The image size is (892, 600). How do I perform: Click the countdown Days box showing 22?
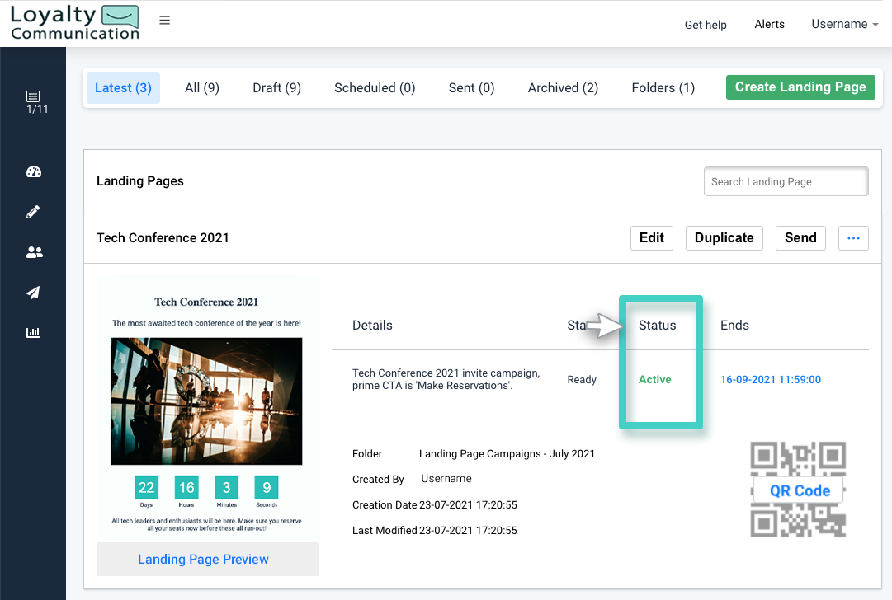pyautogui.click(x=146, y=487)
